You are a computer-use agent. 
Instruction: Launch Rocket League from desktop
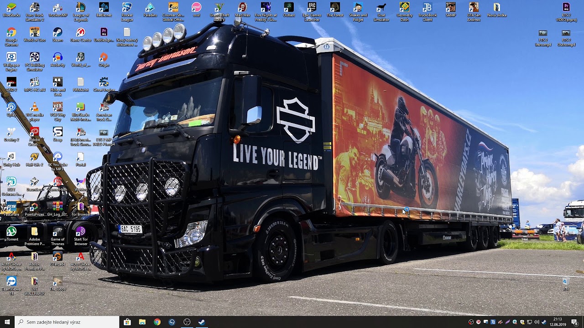(x=127, y=12)
